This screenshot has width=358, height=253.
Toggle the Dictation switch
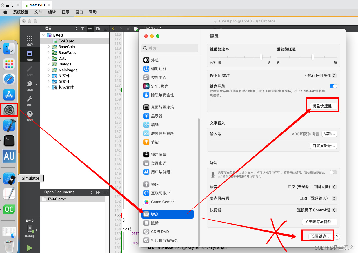(333, 172)
